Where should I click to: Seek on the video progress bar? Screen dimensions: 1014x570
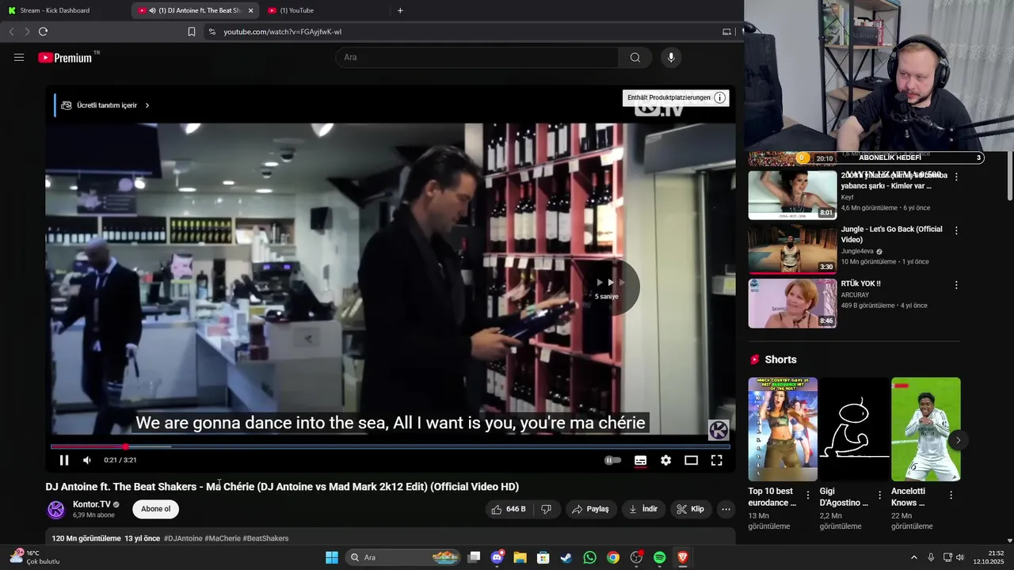click(x=390, y=446)
